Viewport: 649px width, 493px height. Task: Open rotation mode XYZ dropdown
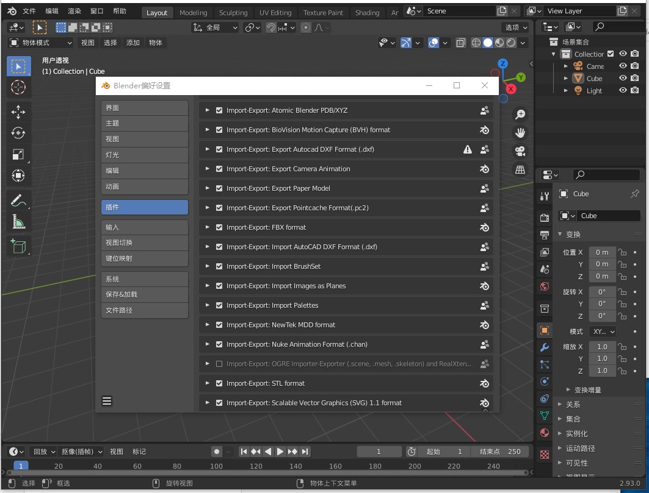point(603,332)
